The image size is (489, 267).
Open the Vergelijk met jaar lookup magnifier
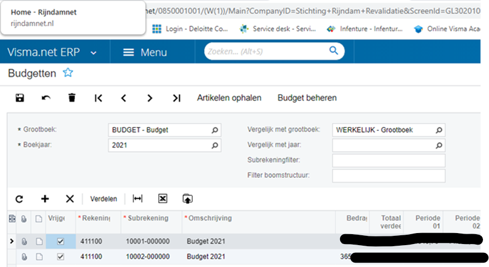click(x=439, y=146)
